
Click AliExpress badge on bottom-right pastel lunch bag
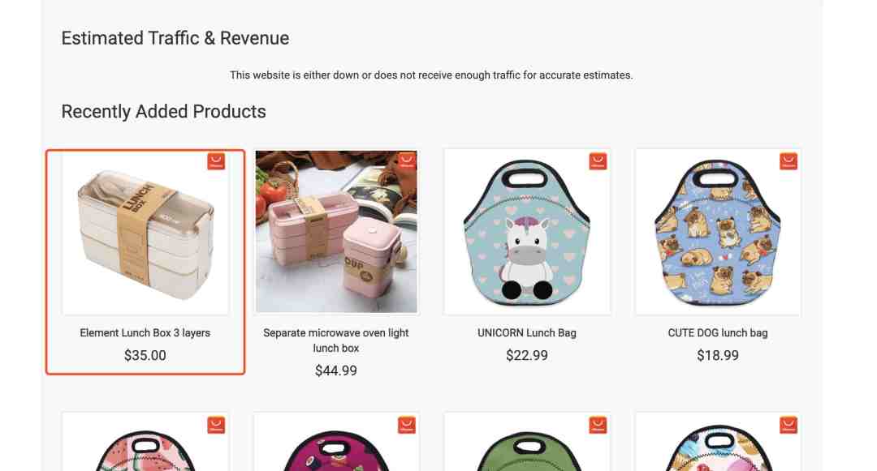[788, 425]
